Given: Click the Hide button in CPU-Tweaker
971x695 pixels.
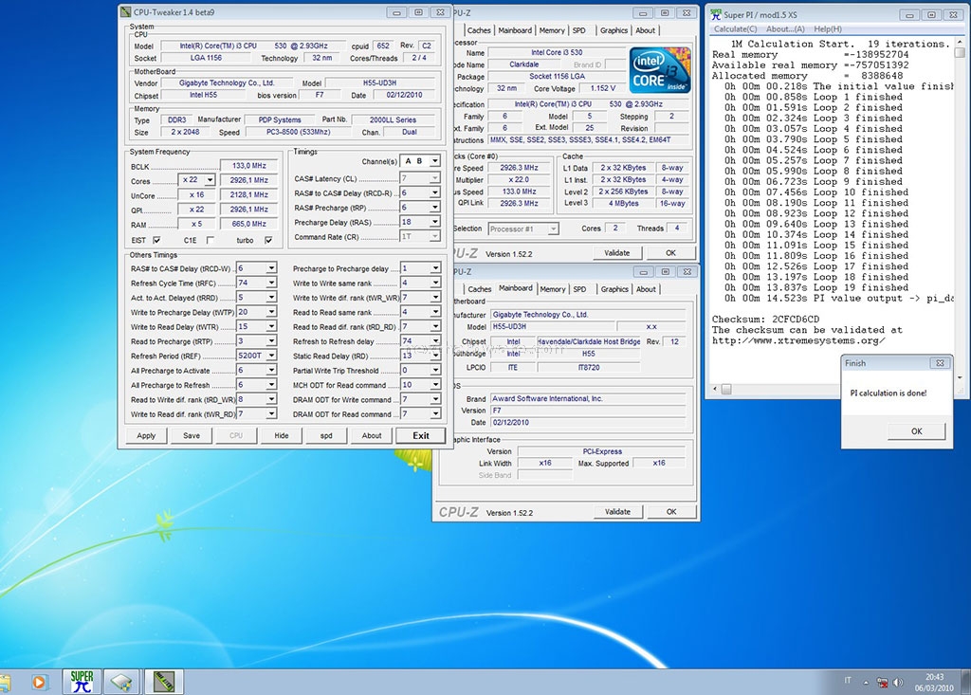Looking at the screenshot, I should coord(281,435).
